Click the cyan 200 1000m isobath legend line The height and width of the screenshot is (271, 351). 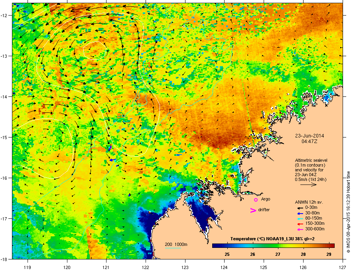tap(173, 248)
